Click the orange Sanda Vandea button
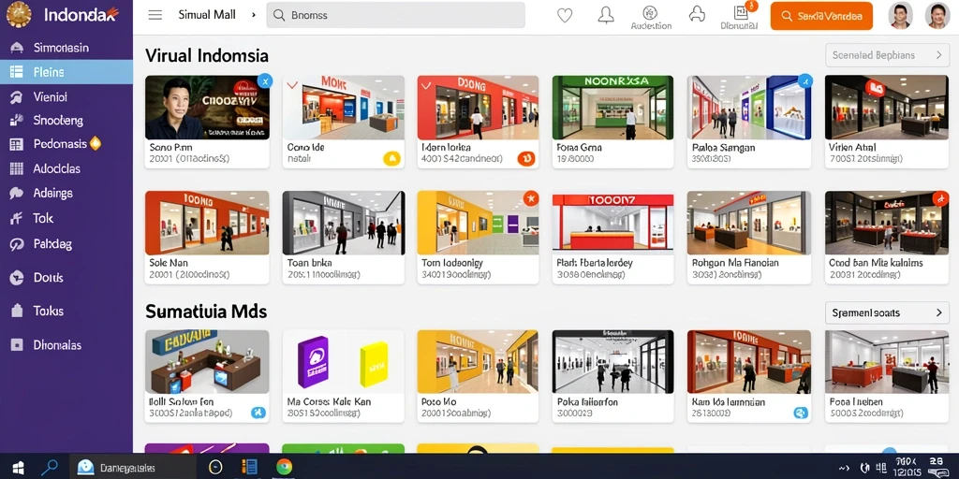Image resolution: width=959 pixels, height=479 pixels. [x=821, y=16]
